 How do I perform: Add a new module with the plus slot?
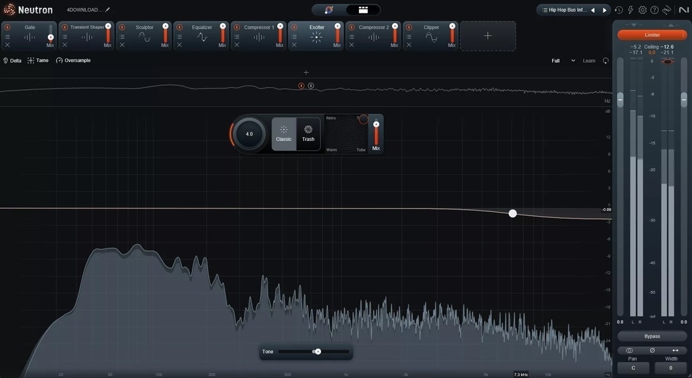[488, 36]
